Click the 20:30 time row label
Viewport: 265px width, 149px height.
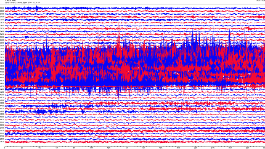[x=2, y=125]
